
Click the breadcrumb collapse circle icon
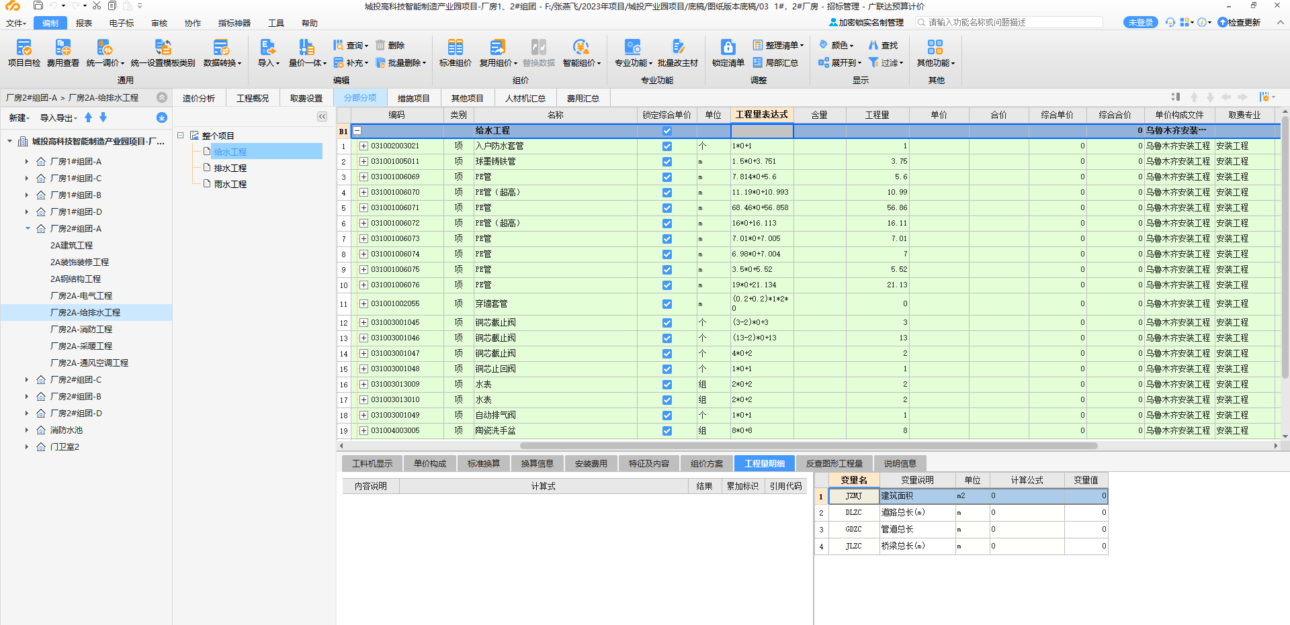point(162,97)
